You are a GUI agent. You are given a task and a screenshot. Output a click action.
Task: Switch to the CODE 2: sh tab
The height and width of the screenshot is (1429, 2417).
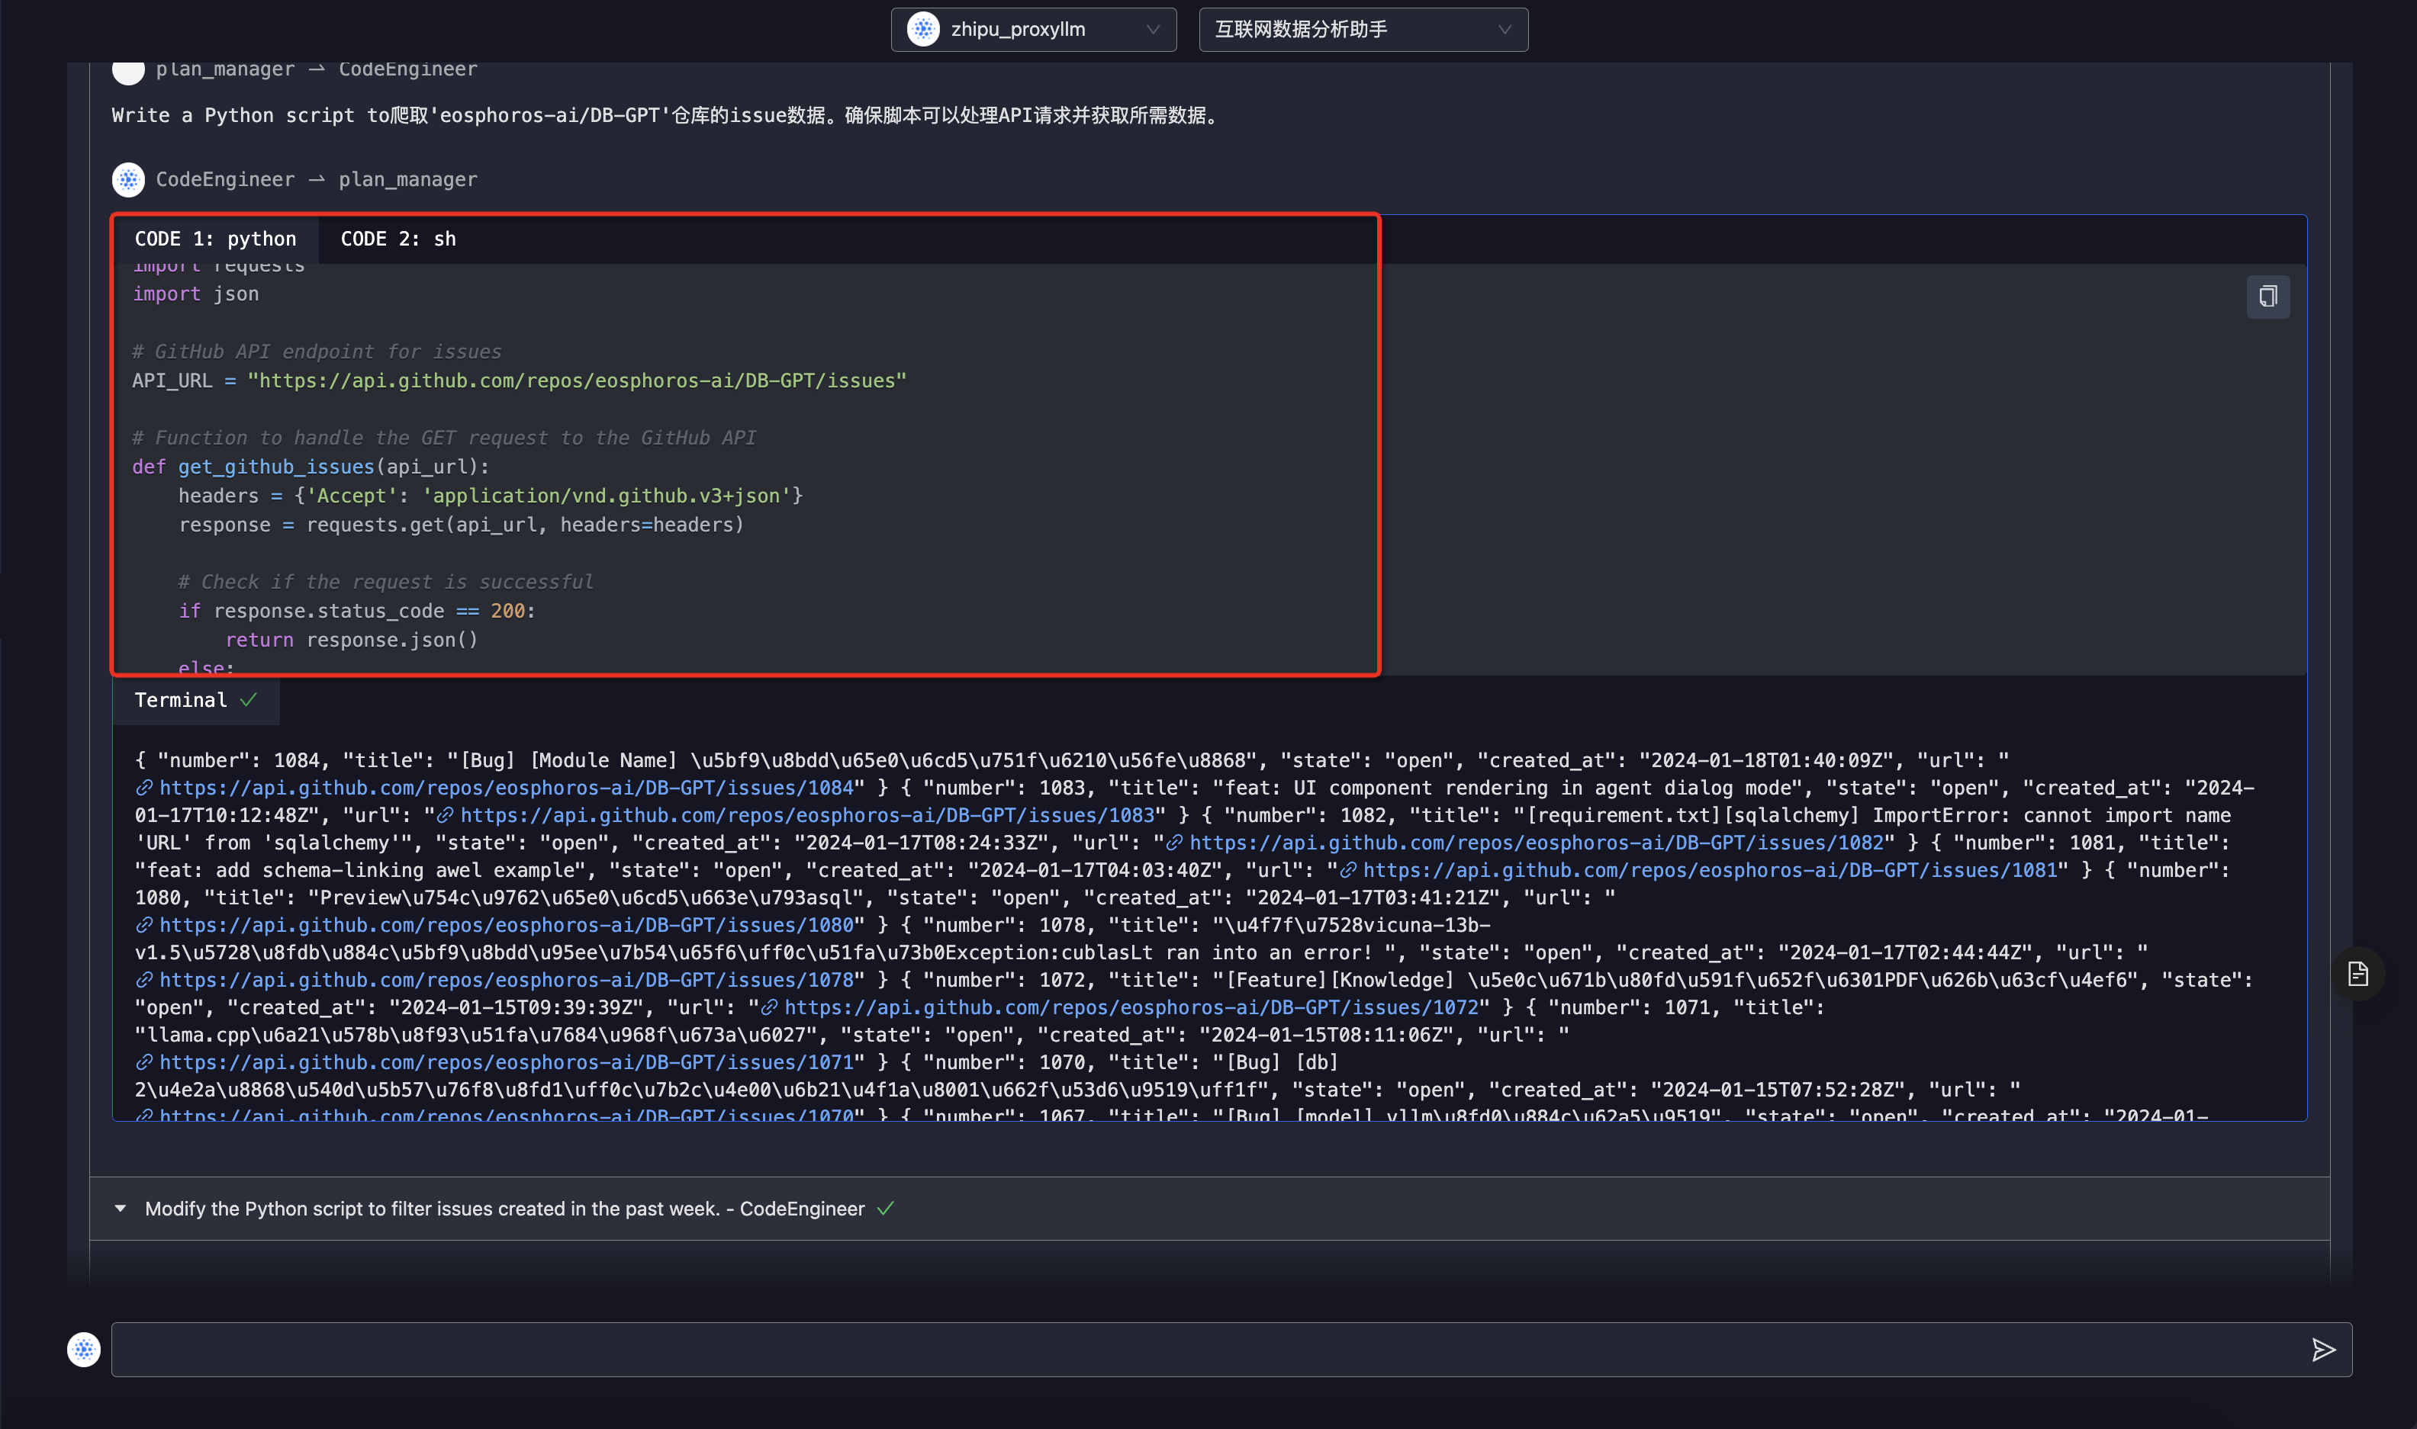point(397,239)
